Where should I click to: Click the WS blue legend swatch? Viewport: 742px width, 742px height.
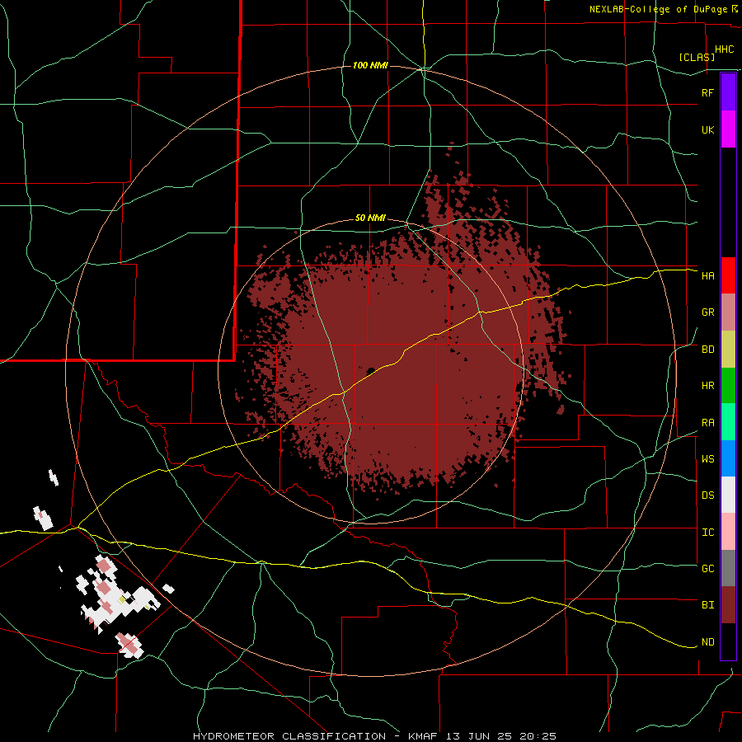[728, 458]
